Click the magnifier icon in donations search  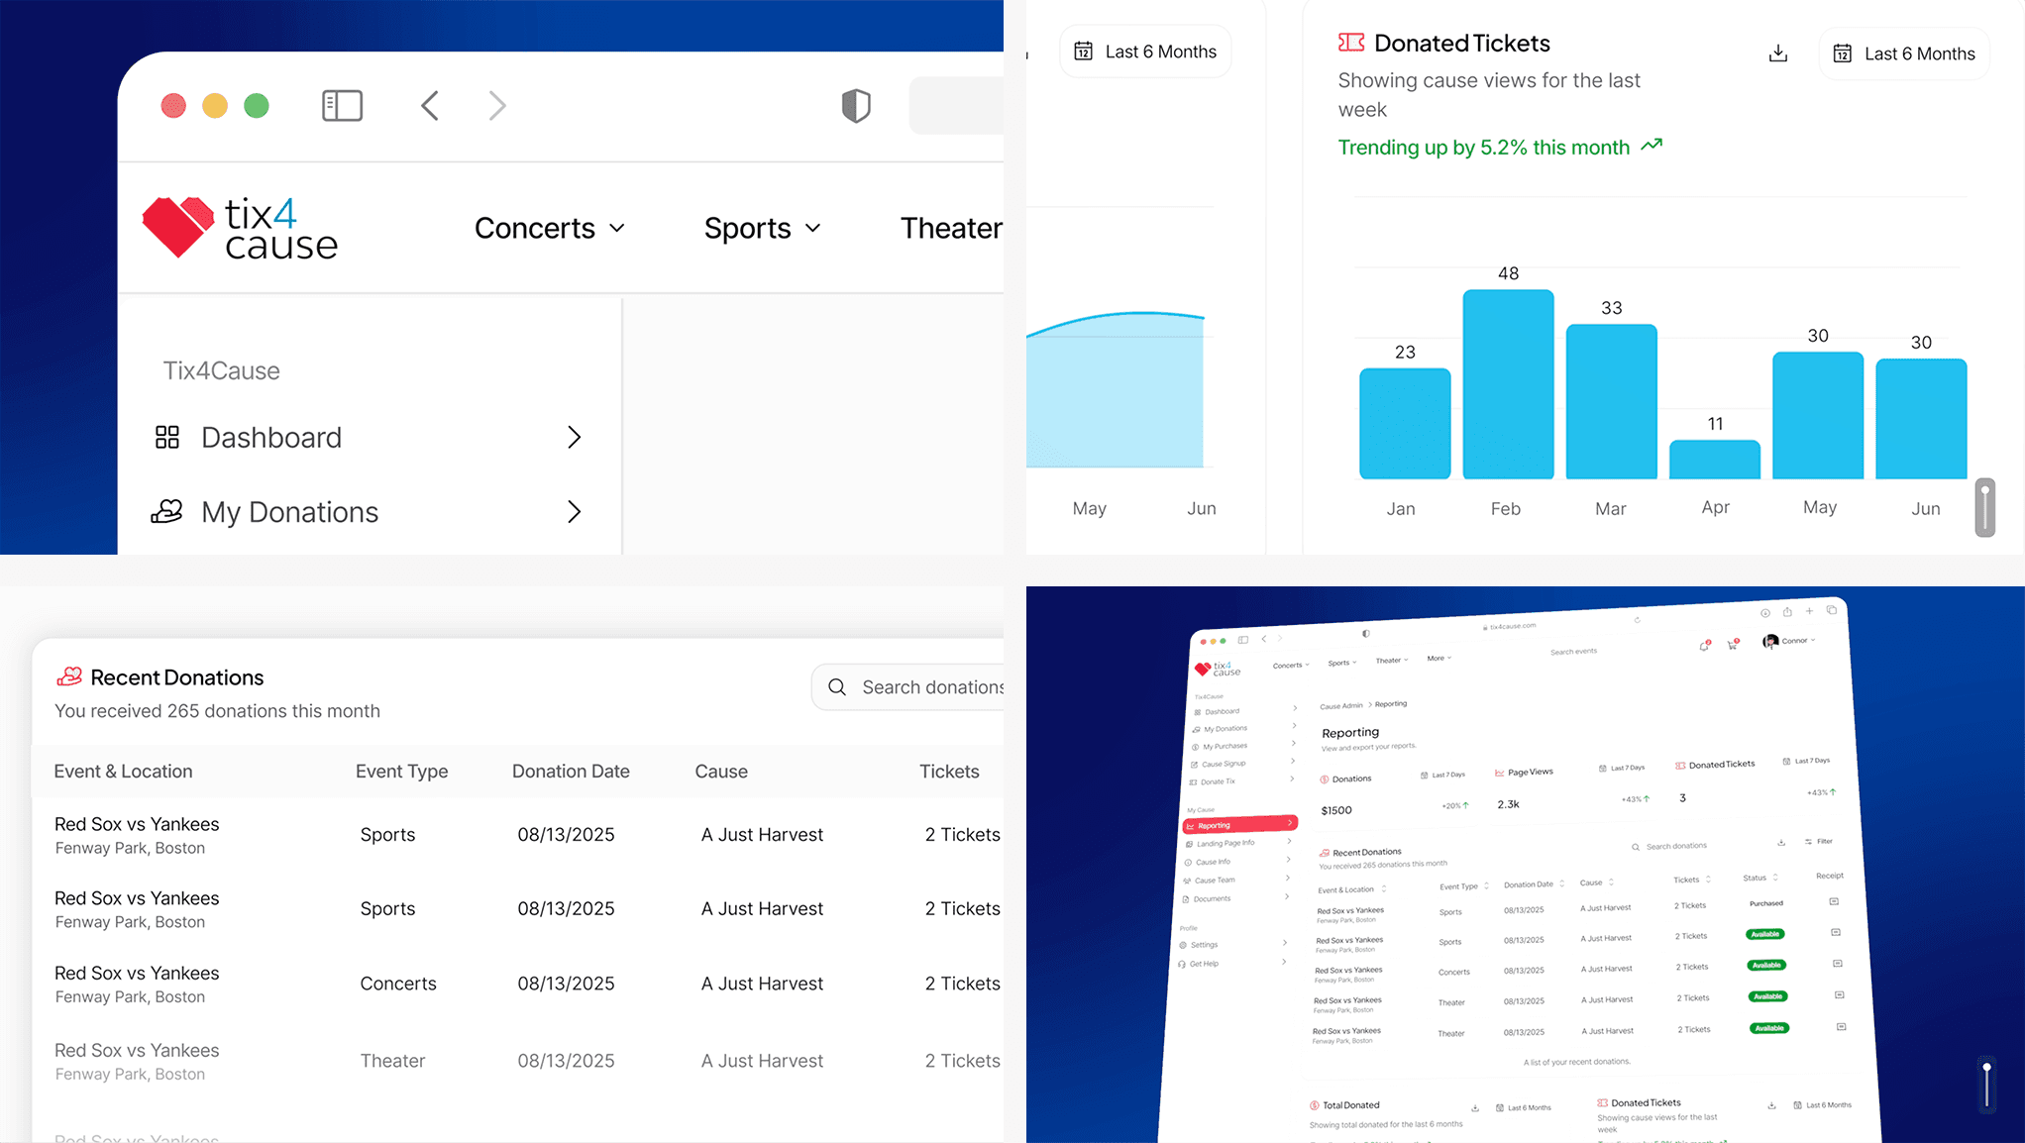click(837, 687)
